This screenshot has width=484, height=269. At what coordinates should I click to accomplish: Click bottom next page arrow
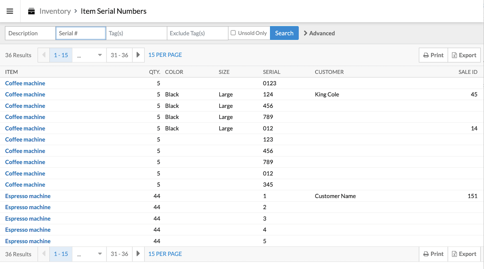coord(138,254)
